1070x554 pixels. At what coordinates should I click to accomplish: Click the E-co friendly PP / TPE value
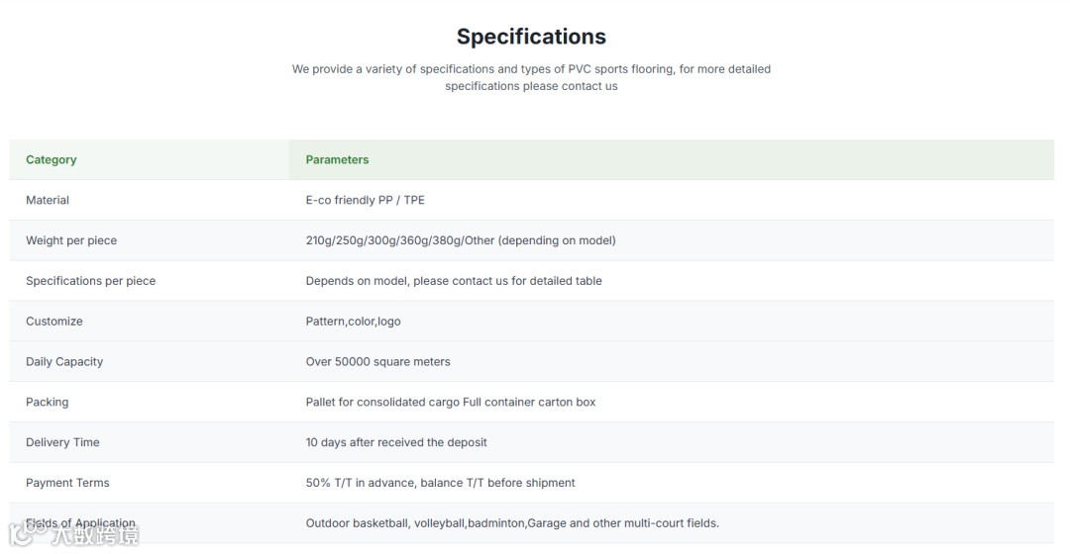coord(365,200)
